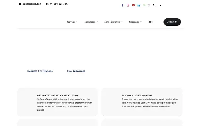Viewport: 201px width, 126px height.
Task: Open the Facebook social icon
Action: (x=123, y=5)
